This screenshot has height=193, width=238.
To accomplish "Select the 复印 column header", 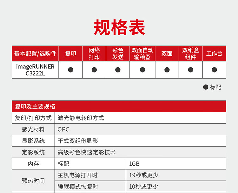I will (x=70, y=53).
